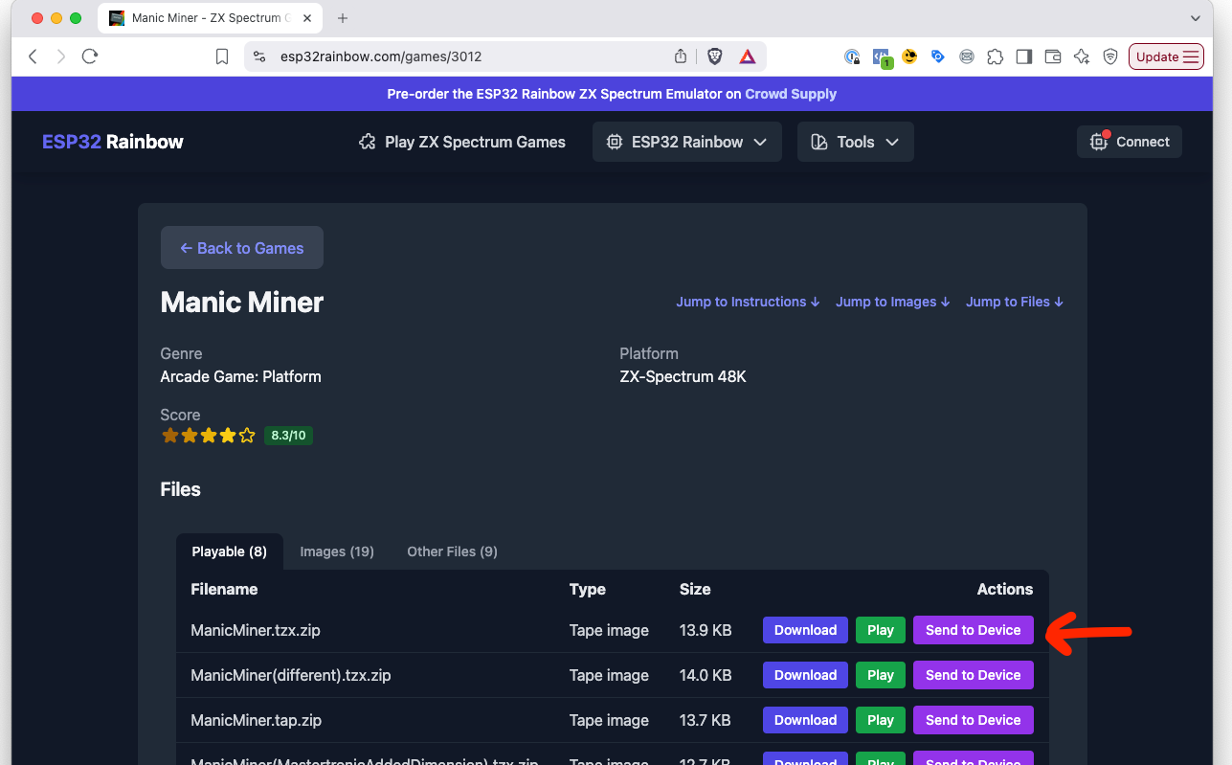Go back via Back to Games
The image size is (1232, 765).
click(x=242, y=248)
